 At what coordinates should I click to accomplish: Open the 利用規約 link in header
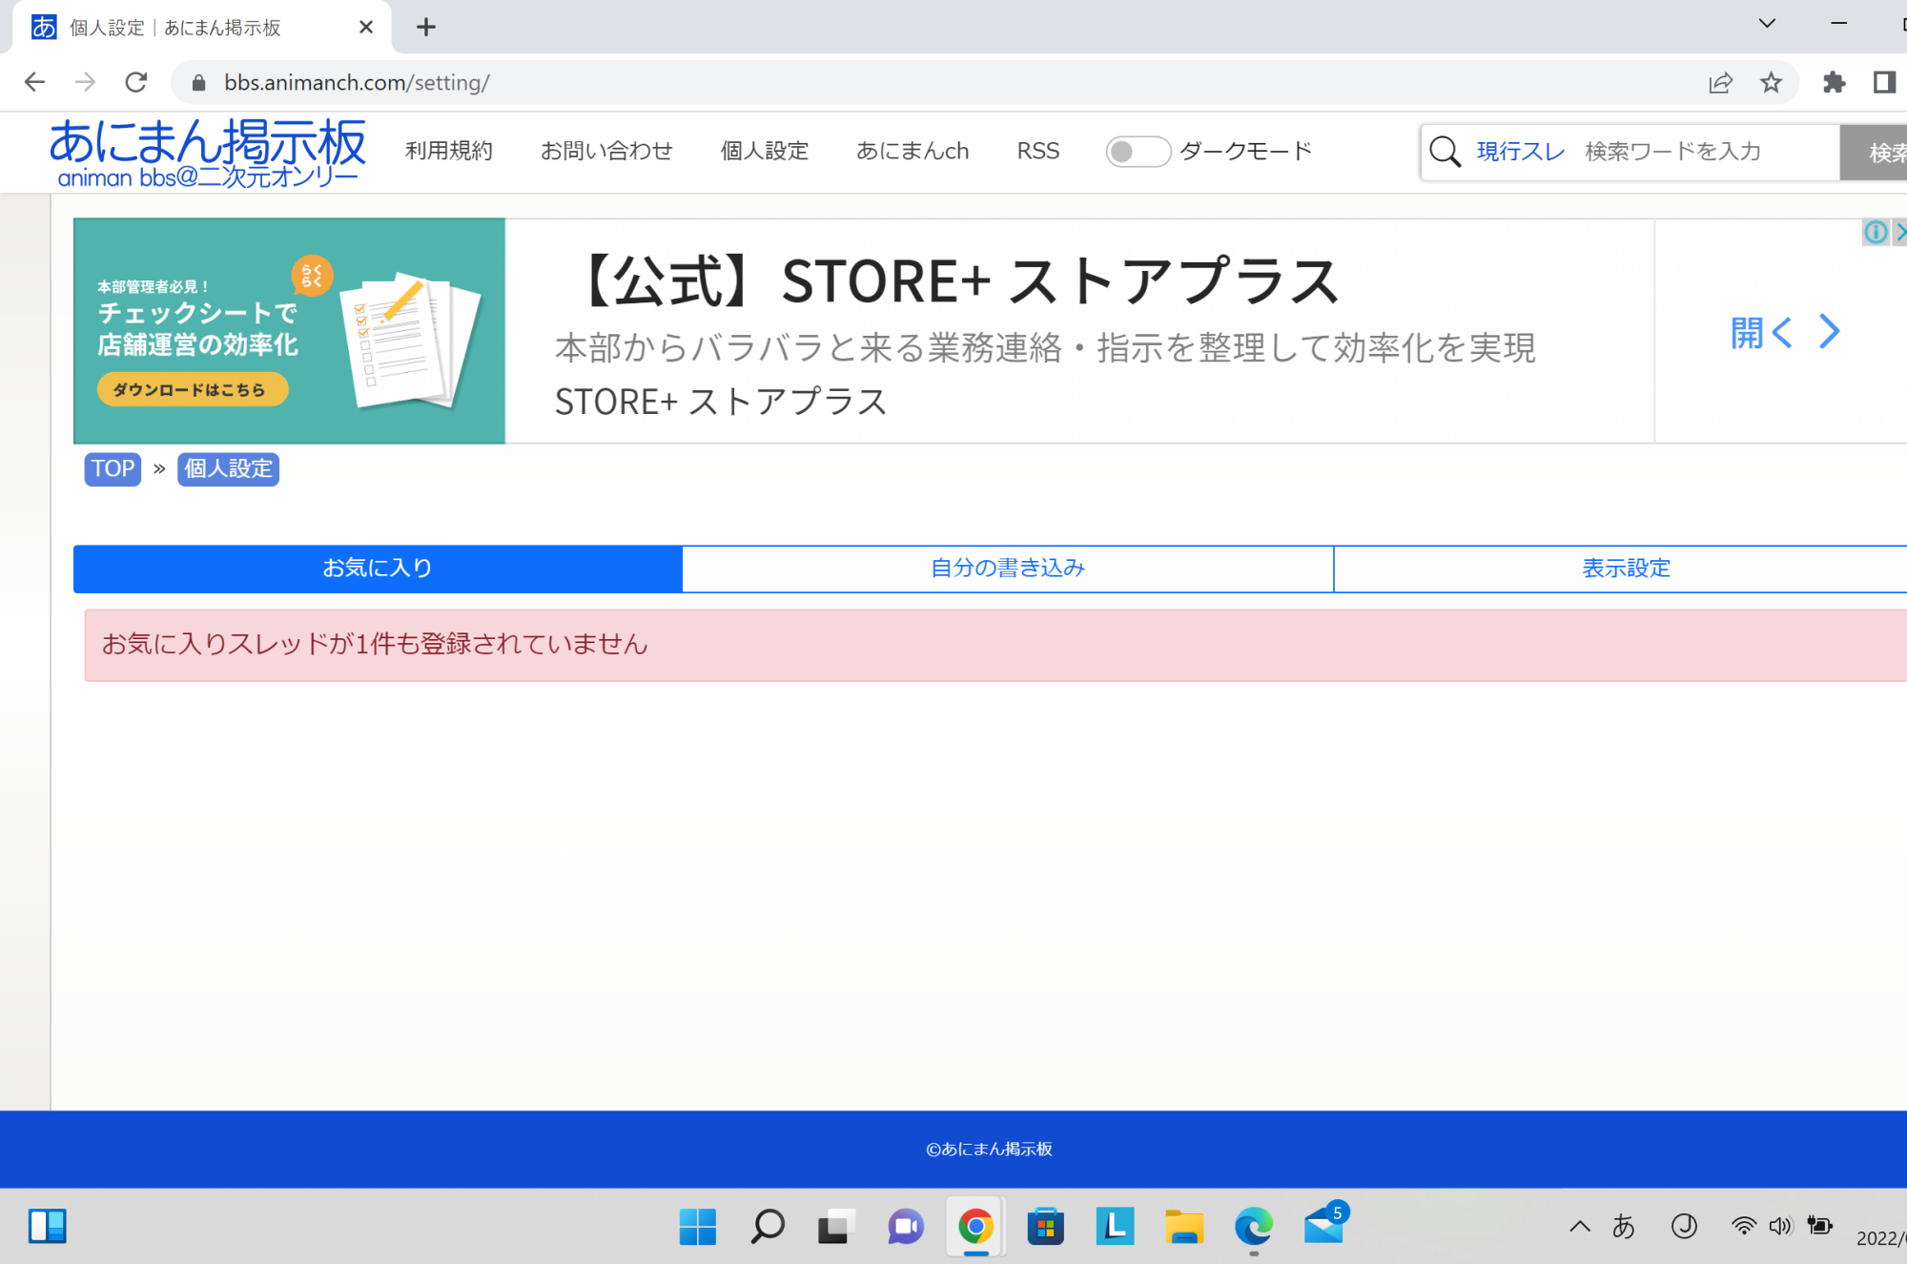[x=448, y=152]
